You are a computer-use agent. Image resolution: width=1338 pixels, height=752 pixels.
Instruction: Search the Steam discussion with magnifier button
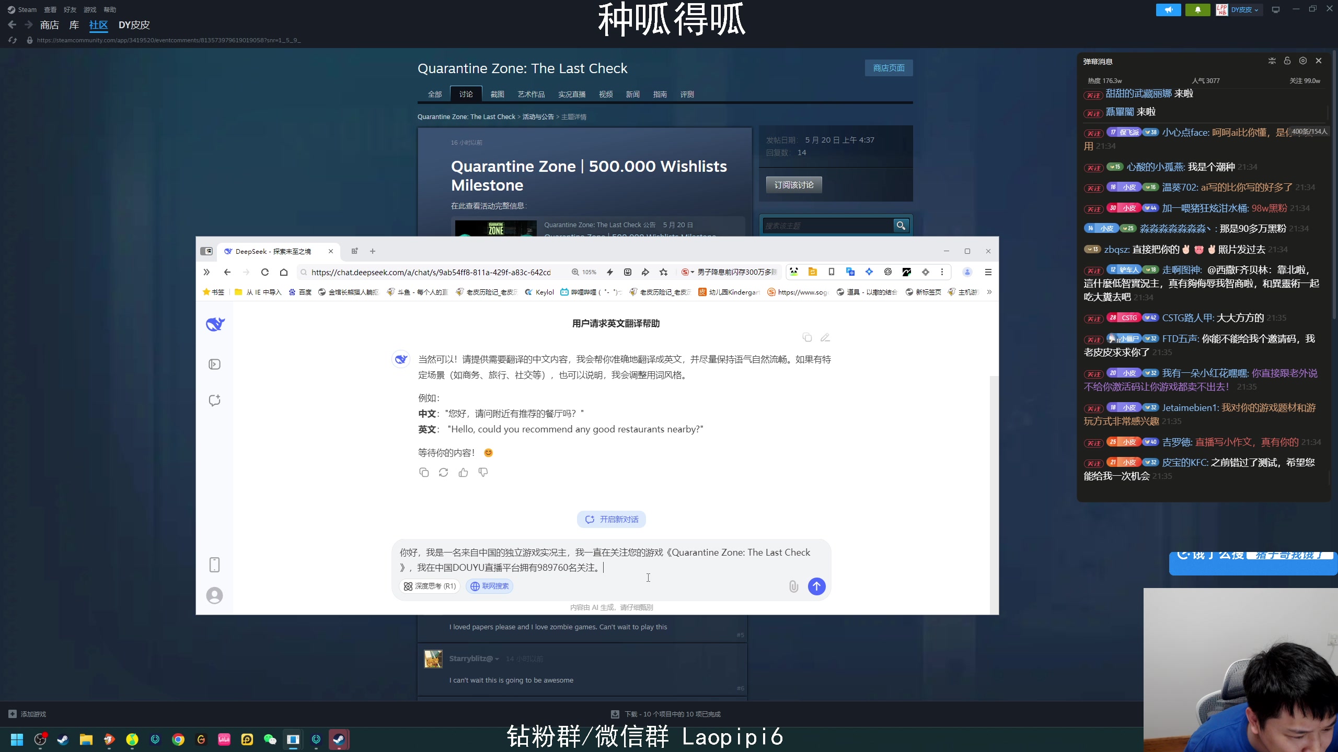[901, 226]
